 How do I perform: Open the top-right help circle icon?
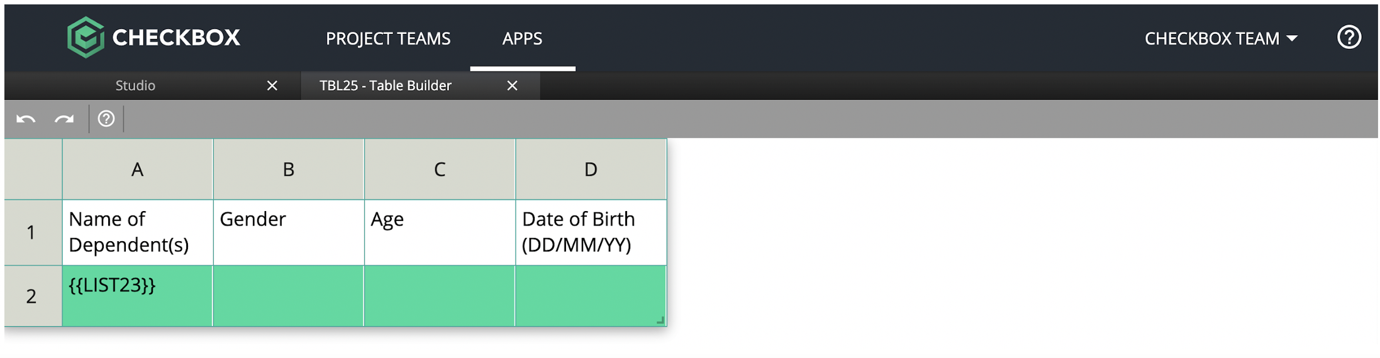coord(1349,38)
